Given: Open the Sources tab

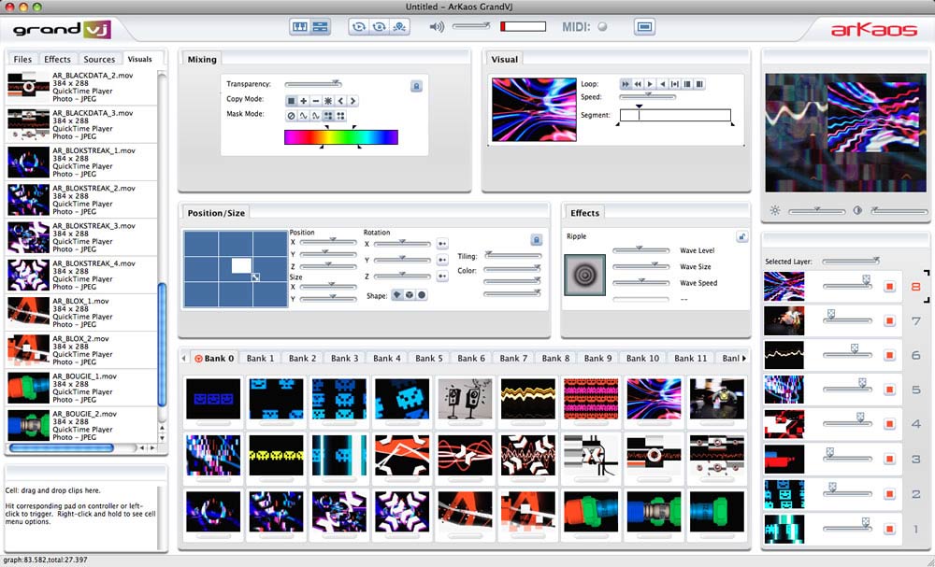Looking at the screenshot, I should tap(99, 59).
